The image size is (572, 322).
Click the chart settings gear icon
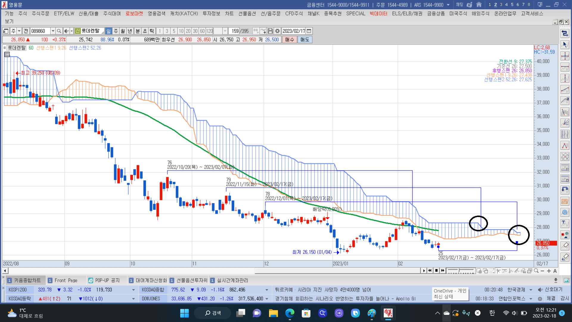click(277, 31)
